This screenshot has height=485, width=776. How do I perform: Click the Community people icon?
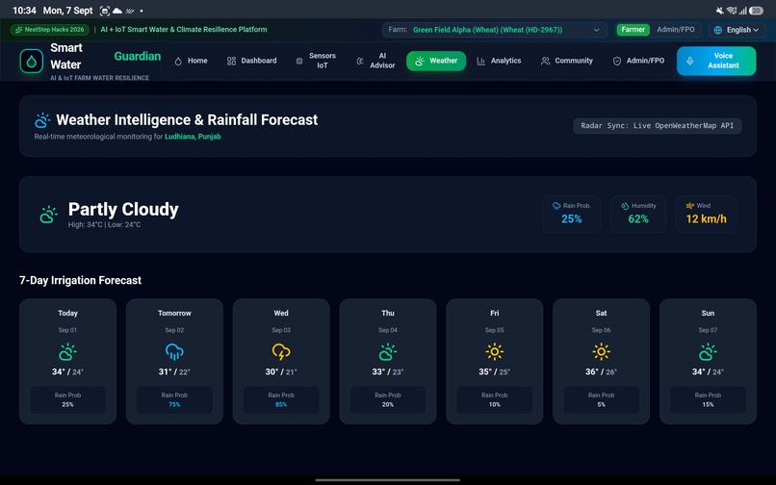545,61
